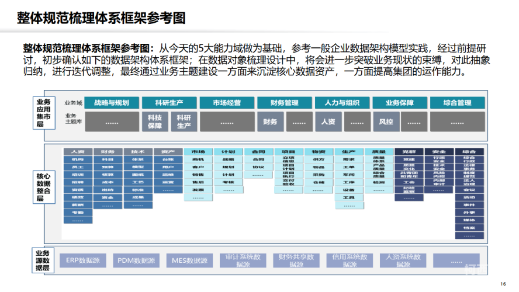The height and width of the screenshot is (292, 519).
Task: Click the 纪检监察 cell under 党群
Action: [409, 190]
